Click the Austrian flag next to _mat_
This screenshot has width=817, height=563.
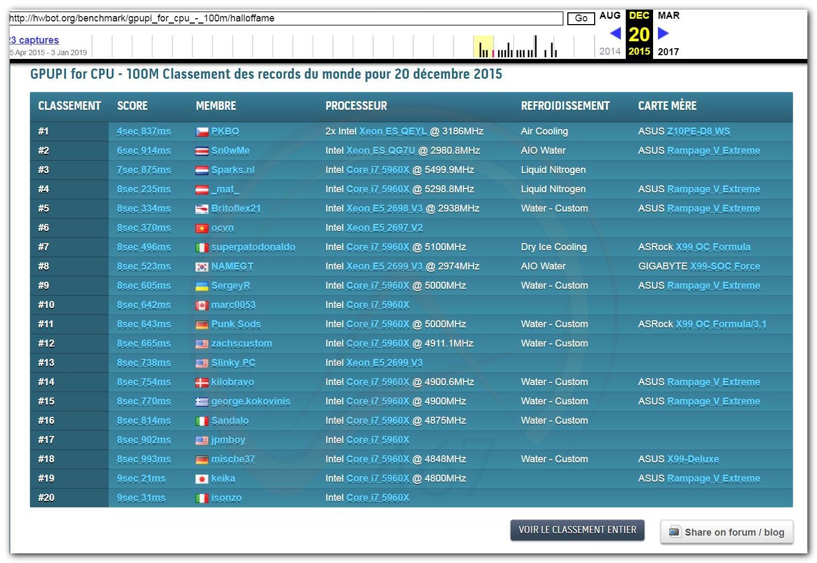click(201, 190)
